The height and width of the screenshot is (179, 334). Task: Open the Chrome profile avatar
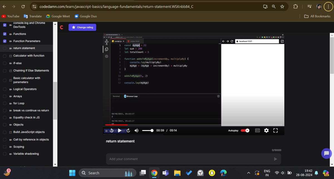pyautogui.click(x=319, y=6)
